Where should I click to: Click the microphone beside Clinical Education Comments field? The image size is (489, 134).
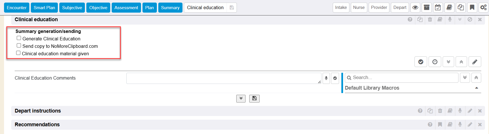326,78
